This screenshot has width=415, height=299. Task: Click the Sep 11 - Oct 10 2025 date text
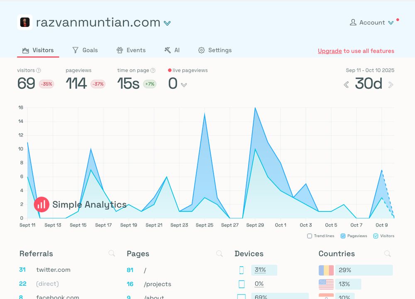coord(370,70)
